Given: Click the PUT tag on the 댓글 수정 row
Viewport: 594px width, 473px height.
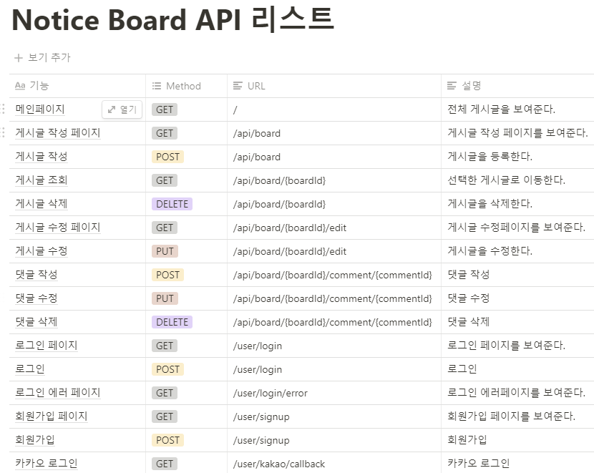Looking at the screenshot, I should coord(165,298).
